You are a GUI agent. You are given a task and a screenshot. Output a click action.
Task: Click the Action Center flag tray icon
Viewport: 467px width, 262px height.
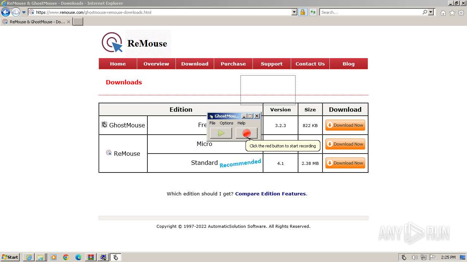click(x=432, y=257)
